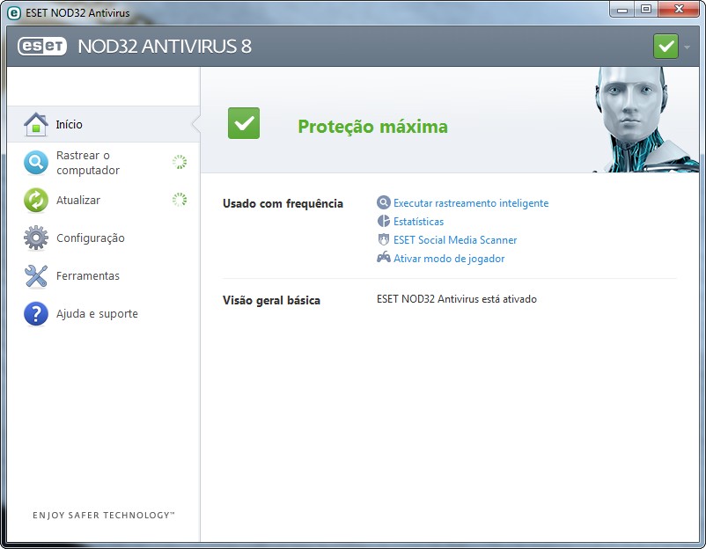Click the text ESET NOD32 Antivirus está ativado
The image size is (706, 549).
[x=457, y=299]
